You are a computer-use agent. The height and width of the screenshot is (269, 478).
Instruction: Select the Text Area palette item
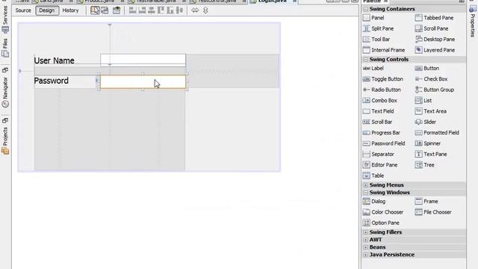[431, 111]
